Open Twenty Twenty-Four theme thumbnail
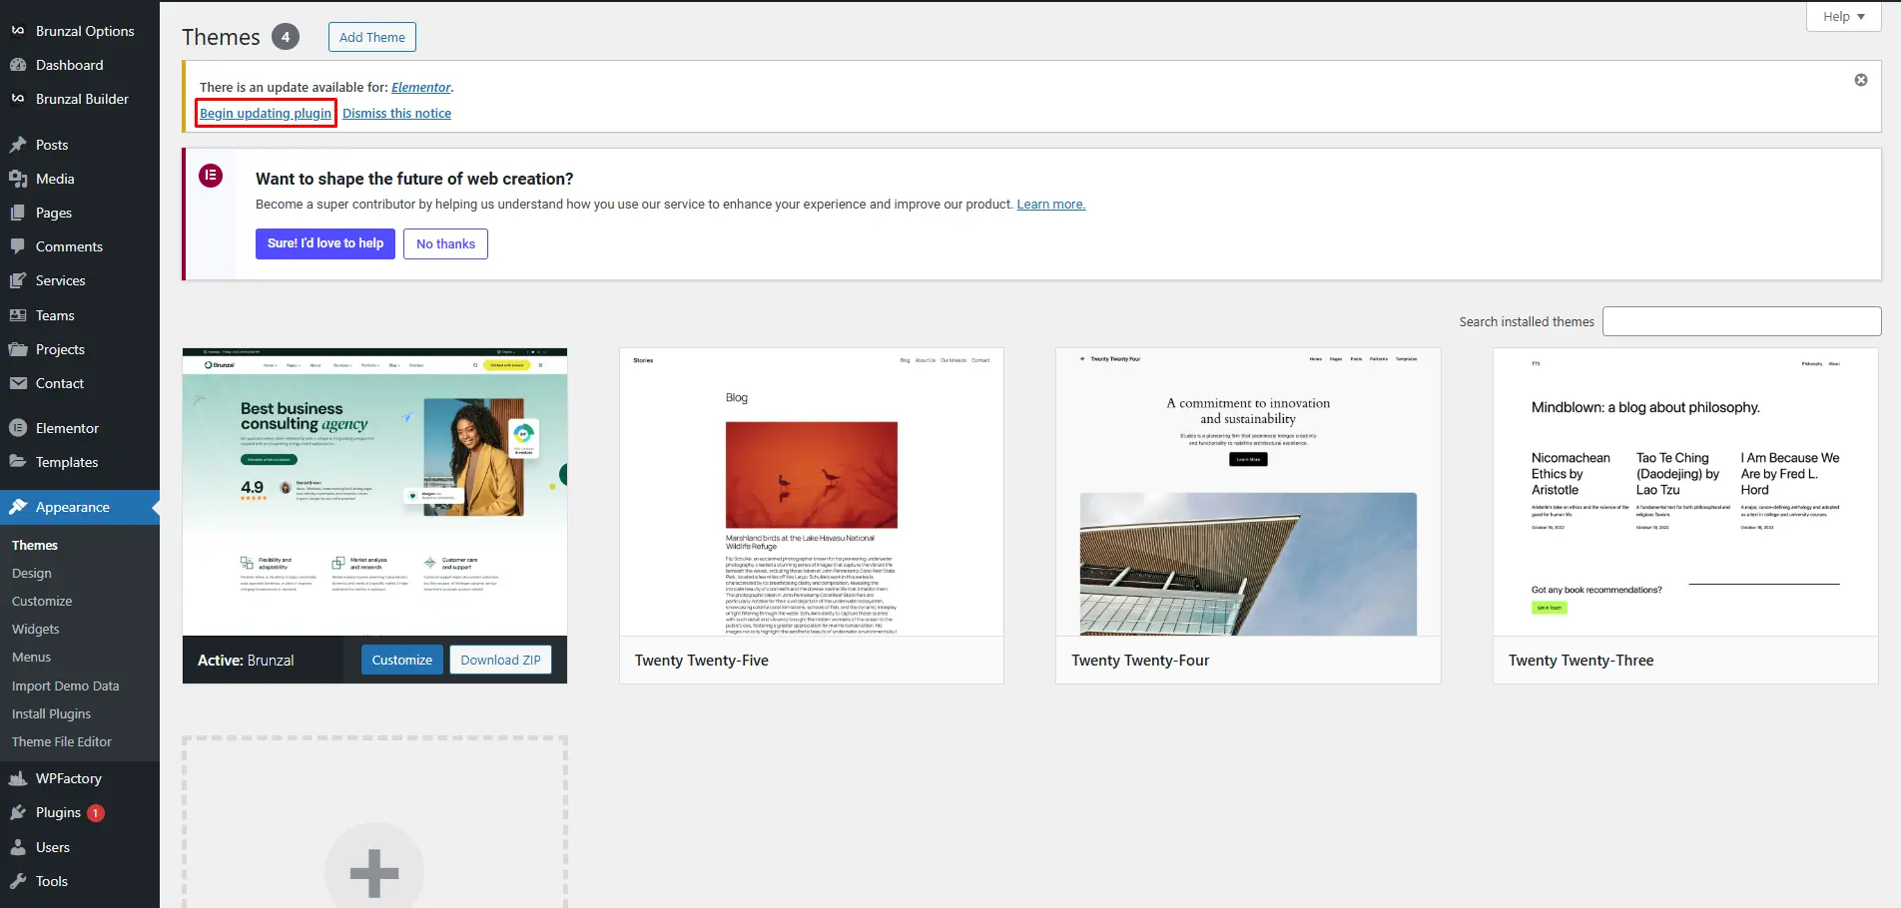1901x908 pixels. (1248, 492)
